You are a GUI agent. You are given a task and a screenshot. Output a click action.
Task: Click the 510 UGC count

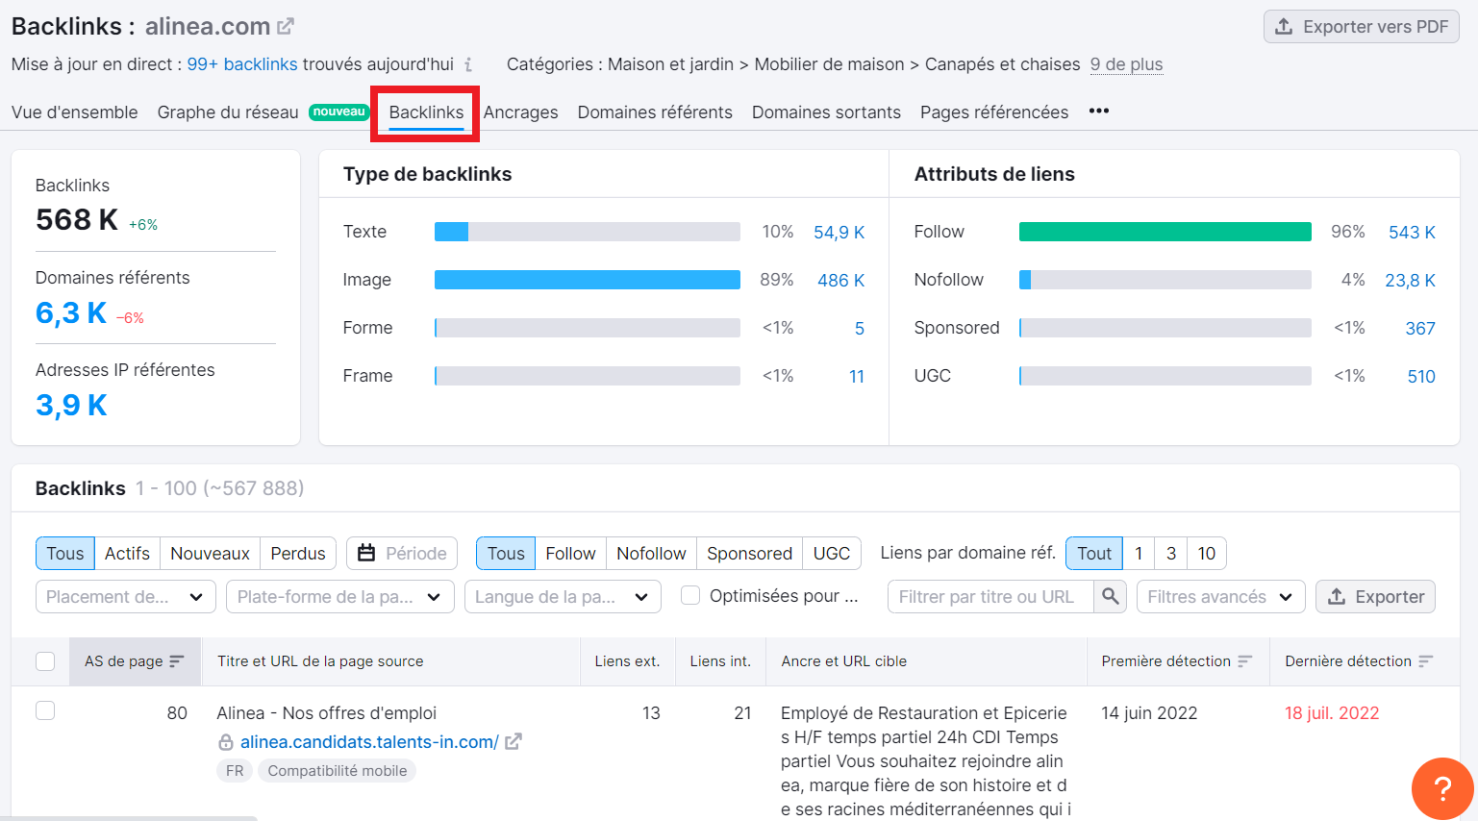1421,376
